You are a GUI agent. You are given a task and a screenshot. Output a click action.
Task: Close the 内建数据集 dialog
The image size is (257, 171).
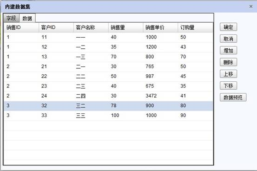[x=251, y=7]
